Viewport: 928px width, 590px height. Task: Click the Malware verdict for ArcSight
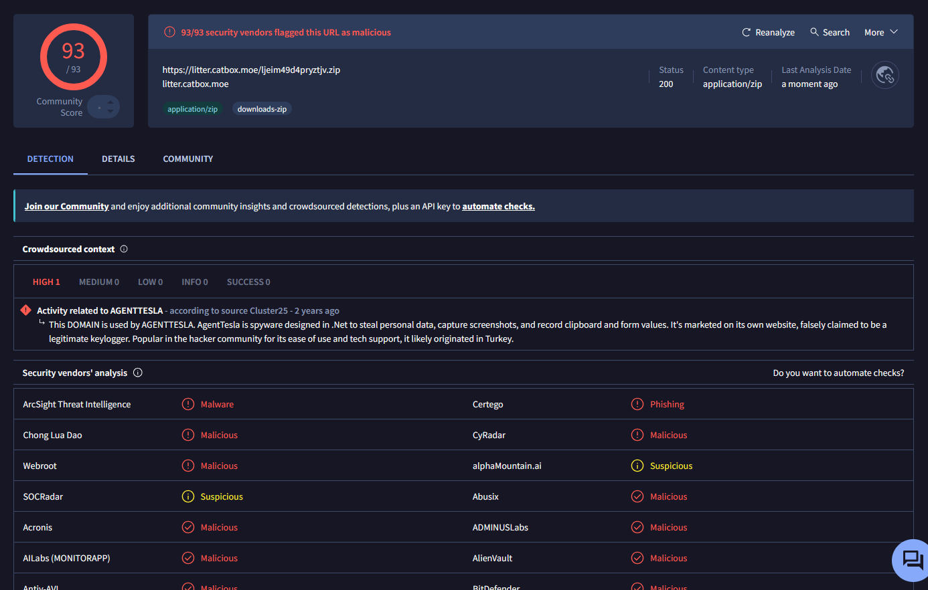click(x=217, y=404)
